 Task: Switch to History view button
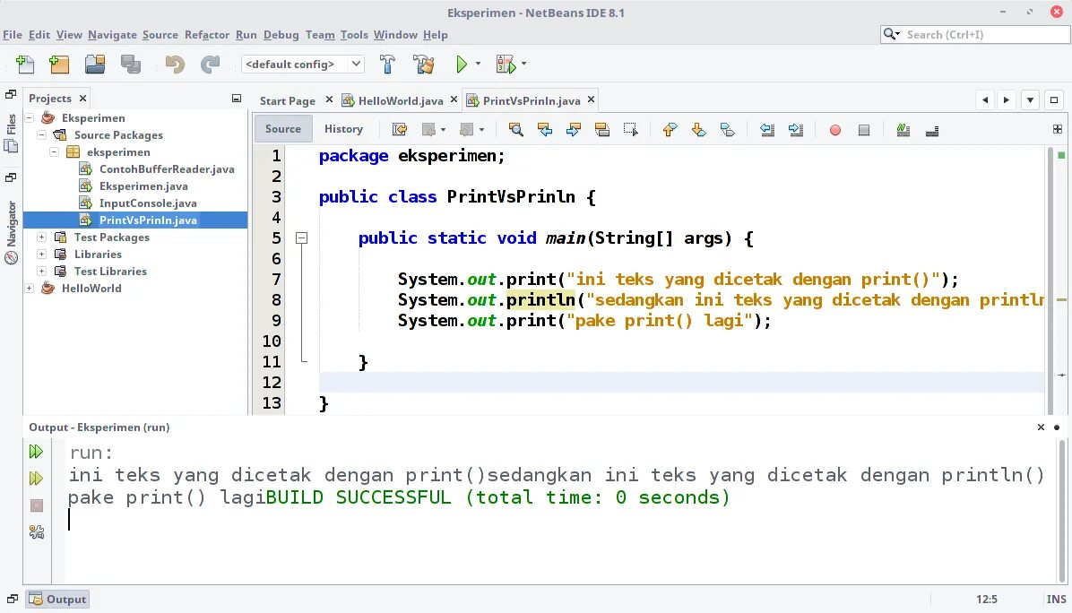pos(343,128)
